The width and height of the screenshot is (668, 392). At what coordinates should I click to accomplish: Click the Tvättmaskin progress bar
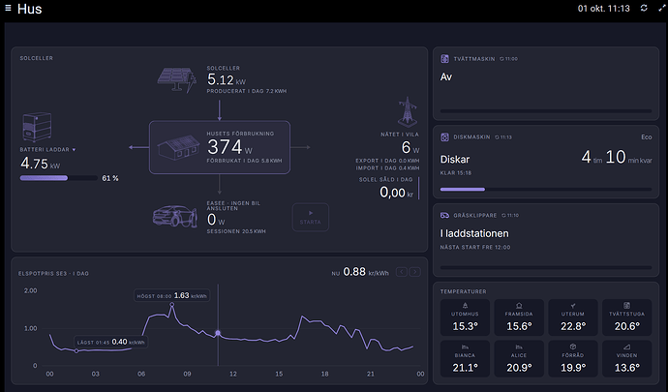pos(546,110)
